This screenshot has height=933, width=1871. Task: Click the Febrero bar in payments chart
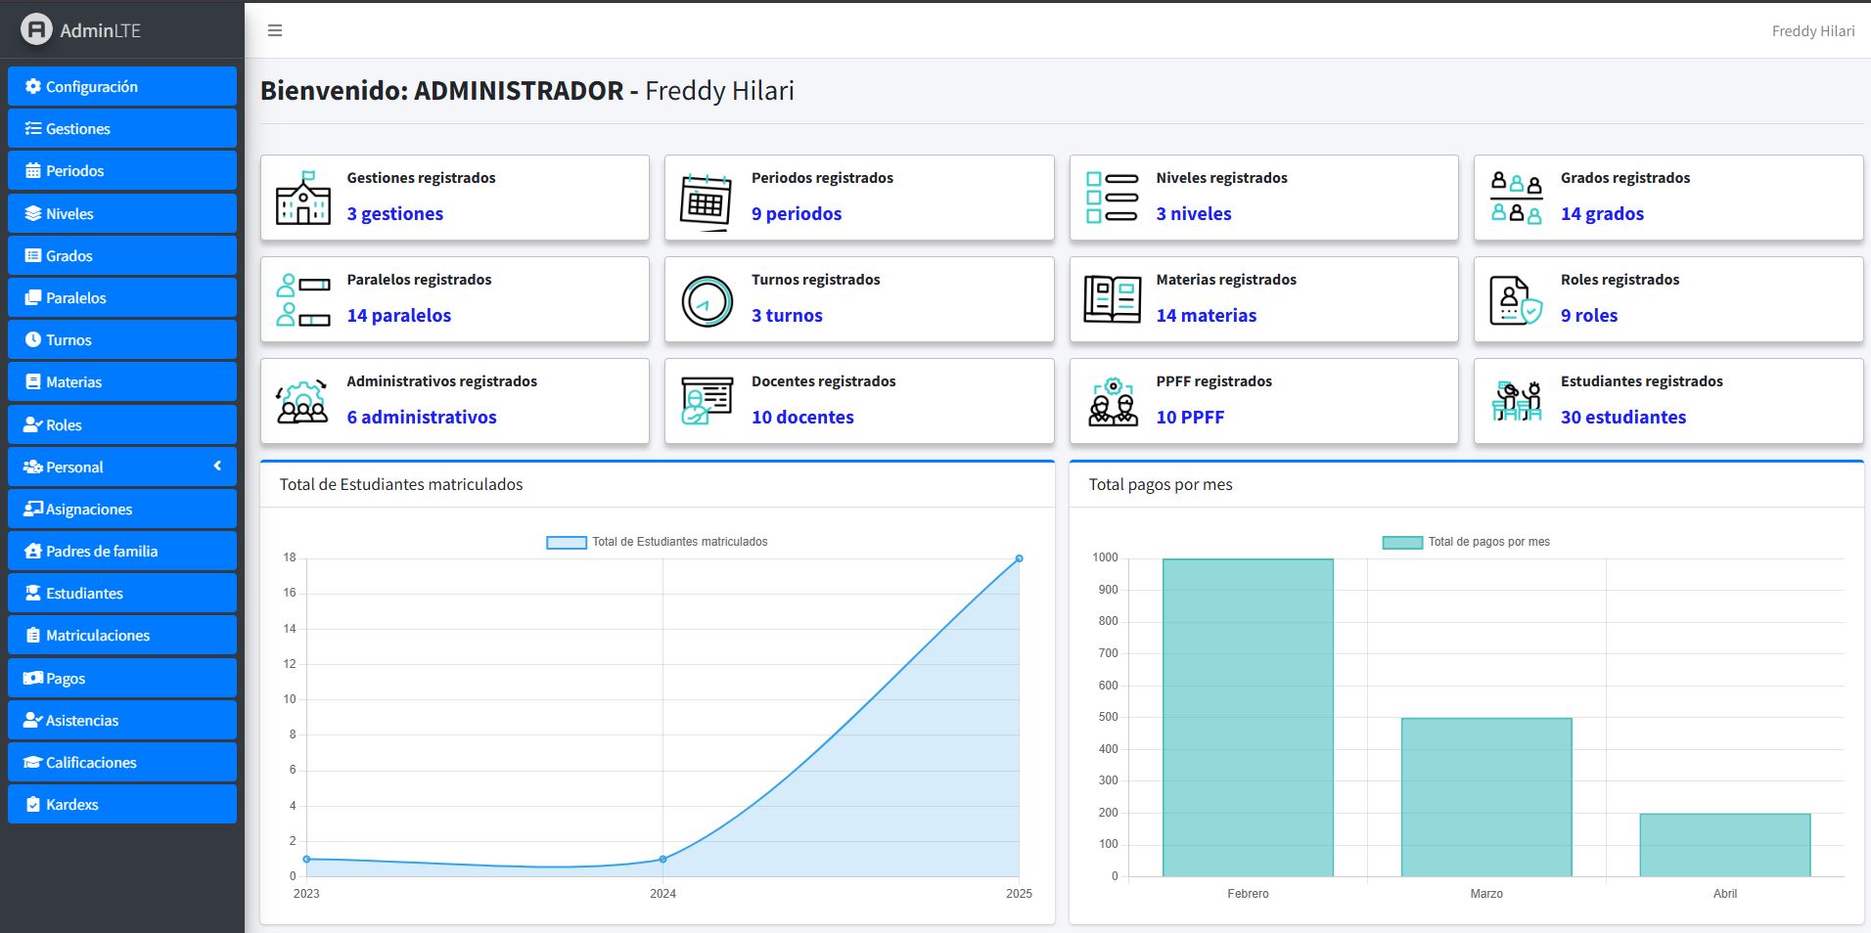coord(1248,717)
